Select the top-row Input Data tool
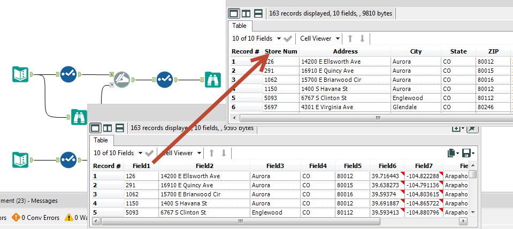The height and width of the screenshot is (229, 513). (20, 74)
